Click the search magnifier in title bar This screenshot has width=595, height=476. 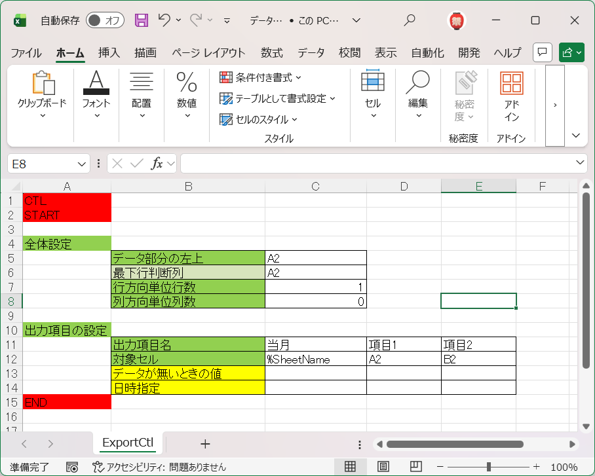click(x=410, y=20)
